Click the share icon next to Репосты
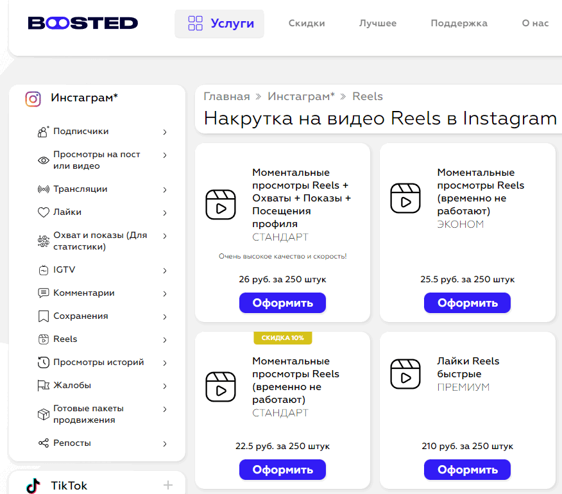562x494 pixels. [x=43, y=443]
